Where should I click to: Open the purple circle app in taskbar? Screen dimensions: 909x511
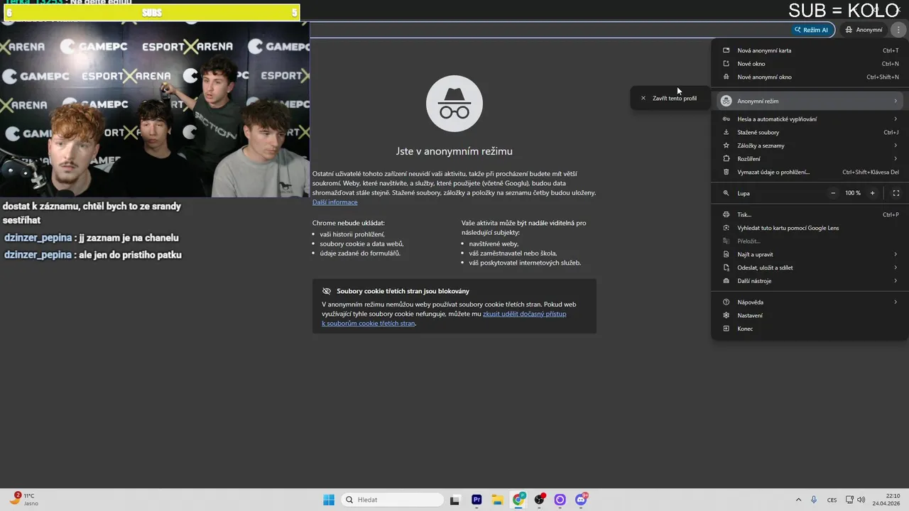[560, 500]
